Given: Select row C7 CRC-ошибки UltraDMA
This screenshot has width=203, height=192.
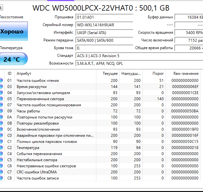Looking at the screenshot, I should [100, 172].
